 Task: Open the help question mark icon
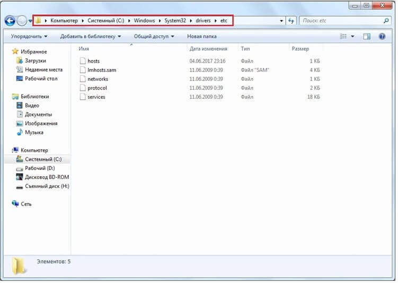click(x=382, y=37)
